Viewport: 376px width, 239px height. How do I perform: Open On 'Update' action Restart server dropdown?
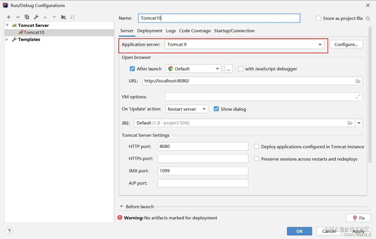[187, 109]
